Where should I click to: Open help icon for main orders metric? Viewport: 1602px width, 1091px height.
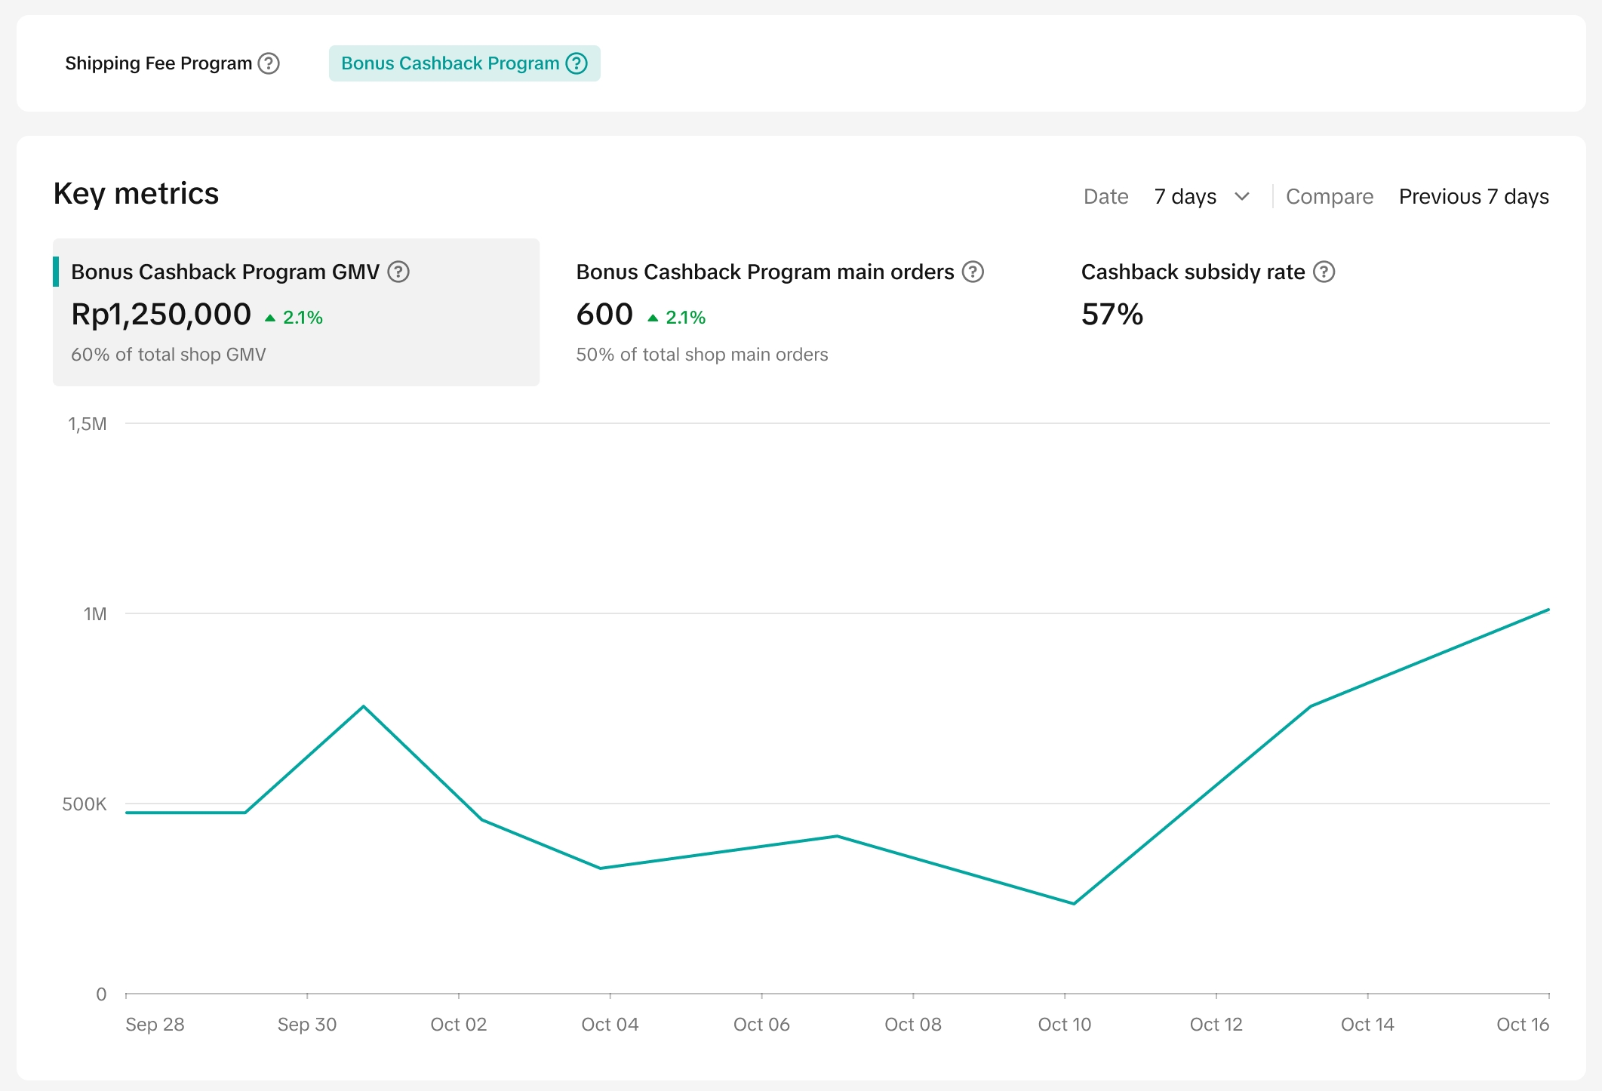pyautogui.click(x=973, y=272)
